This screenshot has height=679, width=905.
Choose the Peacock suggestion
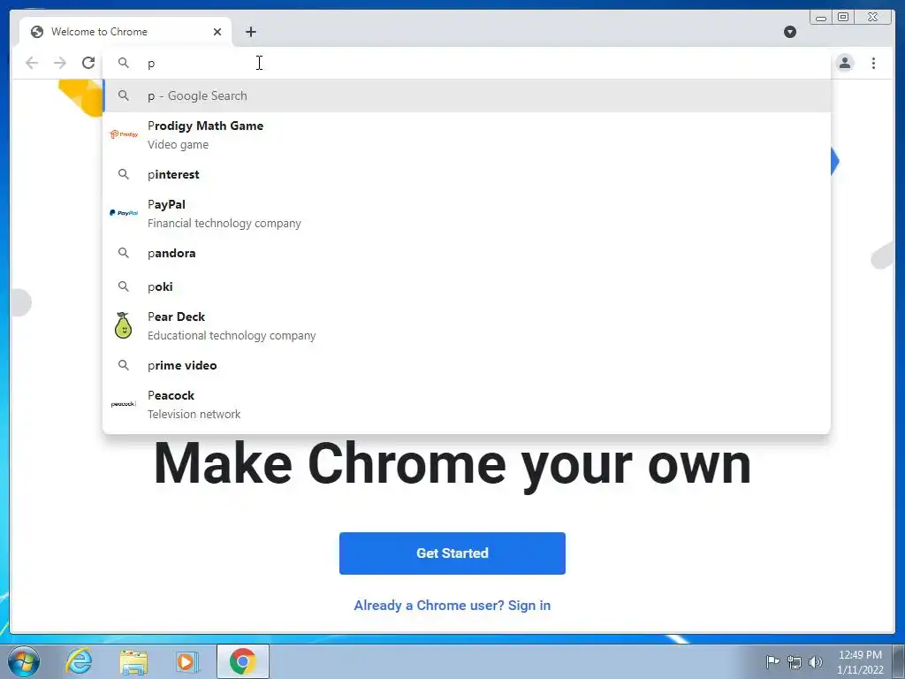coord(467,404)
